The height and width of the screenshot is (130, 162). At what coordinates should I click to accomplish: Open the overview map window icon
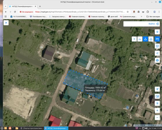click(x=157, y=96)
